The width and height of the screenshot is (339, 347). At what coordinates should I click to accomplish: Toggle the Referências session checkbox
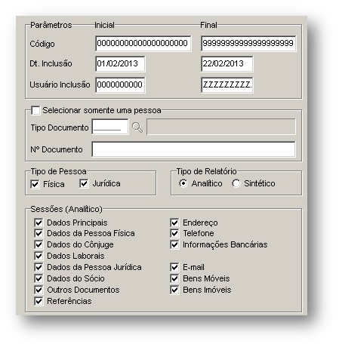tap(39, 301)
